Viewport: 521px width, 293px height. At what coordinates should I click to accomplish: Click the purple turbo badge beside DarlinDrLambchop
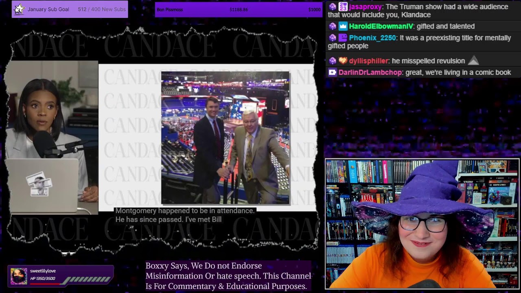[333, 72]
